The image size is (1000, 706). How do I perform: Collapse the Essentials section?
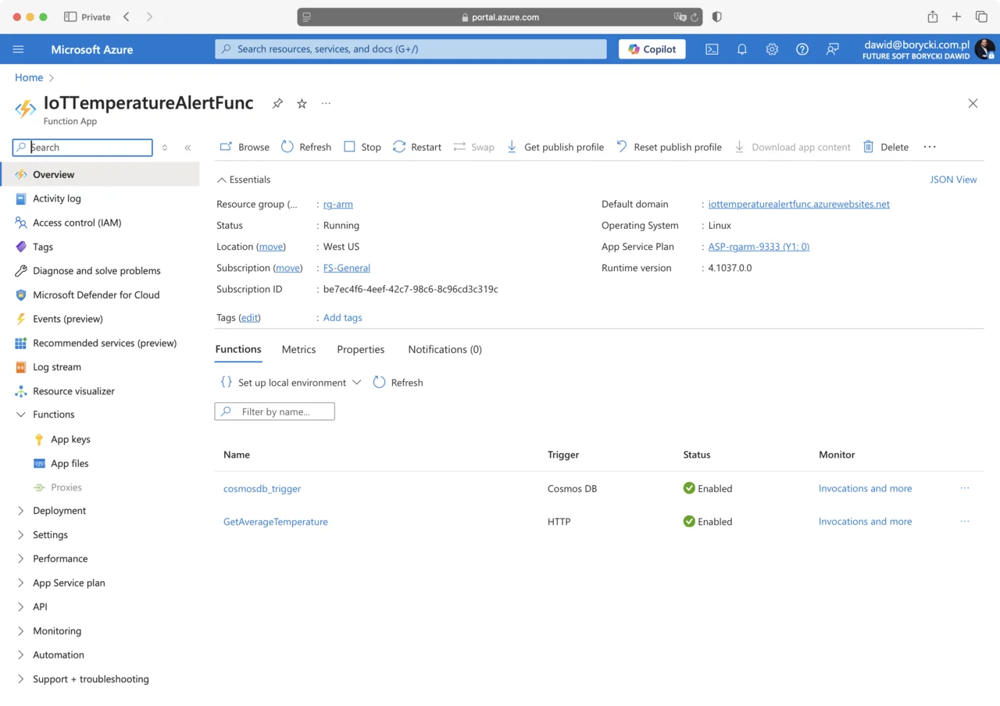[x=244, y=180]
